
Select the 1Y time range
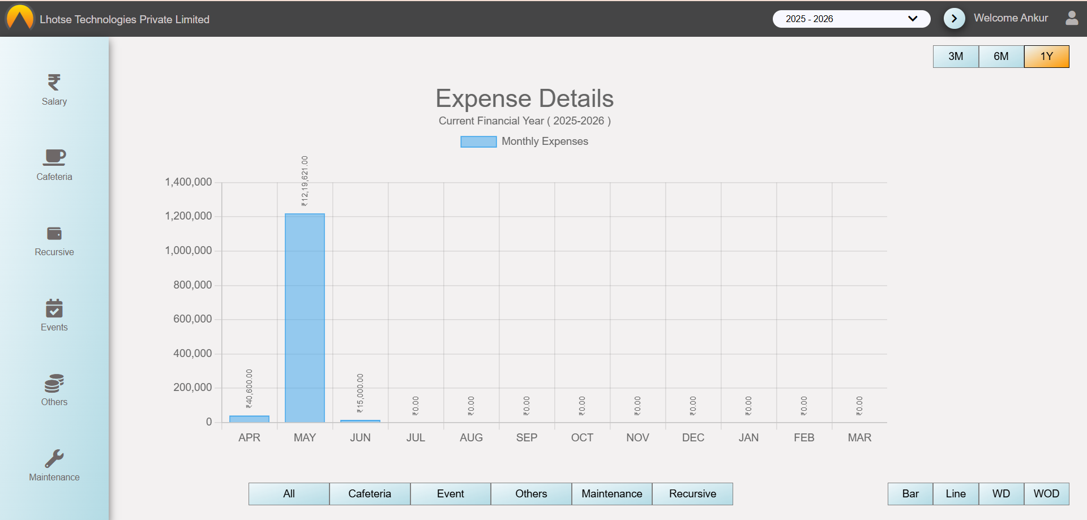click(x=1046, y=57)
